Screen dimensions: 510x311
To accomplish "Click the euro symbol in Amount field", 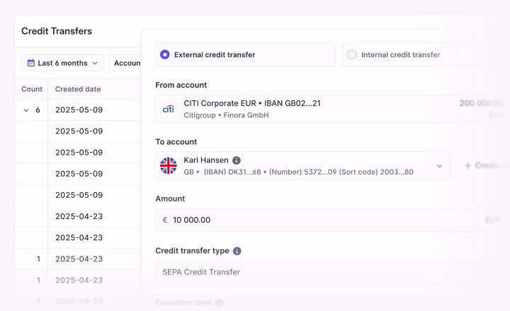I will pos(165,220).
